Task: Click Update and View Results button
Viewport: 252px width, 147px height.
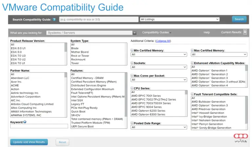Action: pyautogui.click(x=29, y=142)
